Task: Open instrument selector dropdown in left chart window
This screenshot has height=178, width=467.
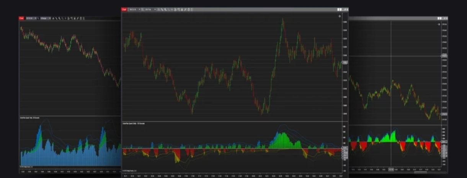Action: tap(31, 18)
